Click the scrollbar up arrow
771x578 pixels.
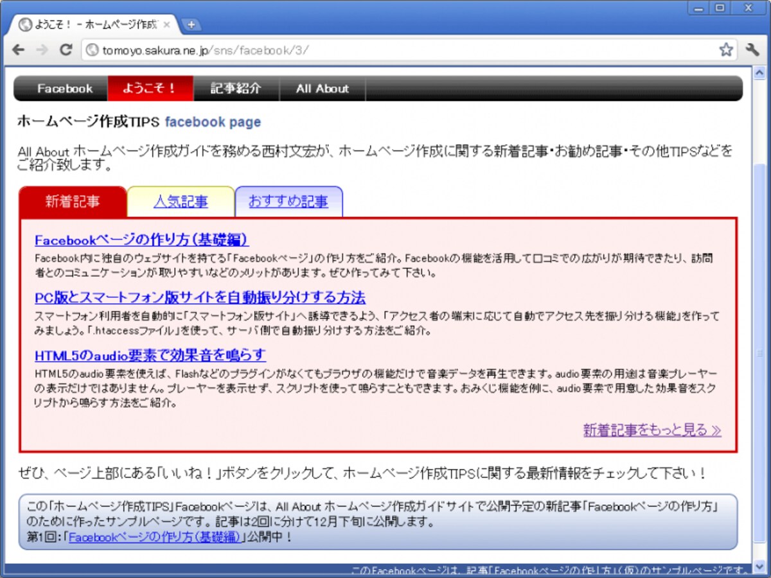(x=760, y=71)
